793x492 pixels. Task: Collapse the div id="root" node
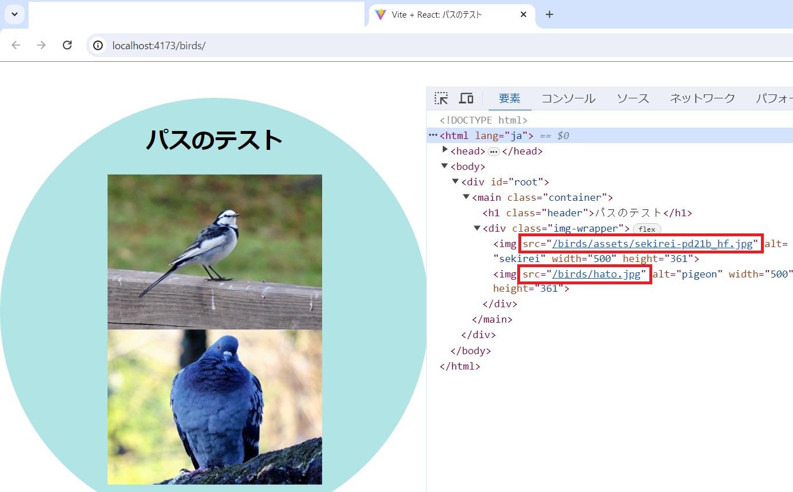click(x=455, y=181)
